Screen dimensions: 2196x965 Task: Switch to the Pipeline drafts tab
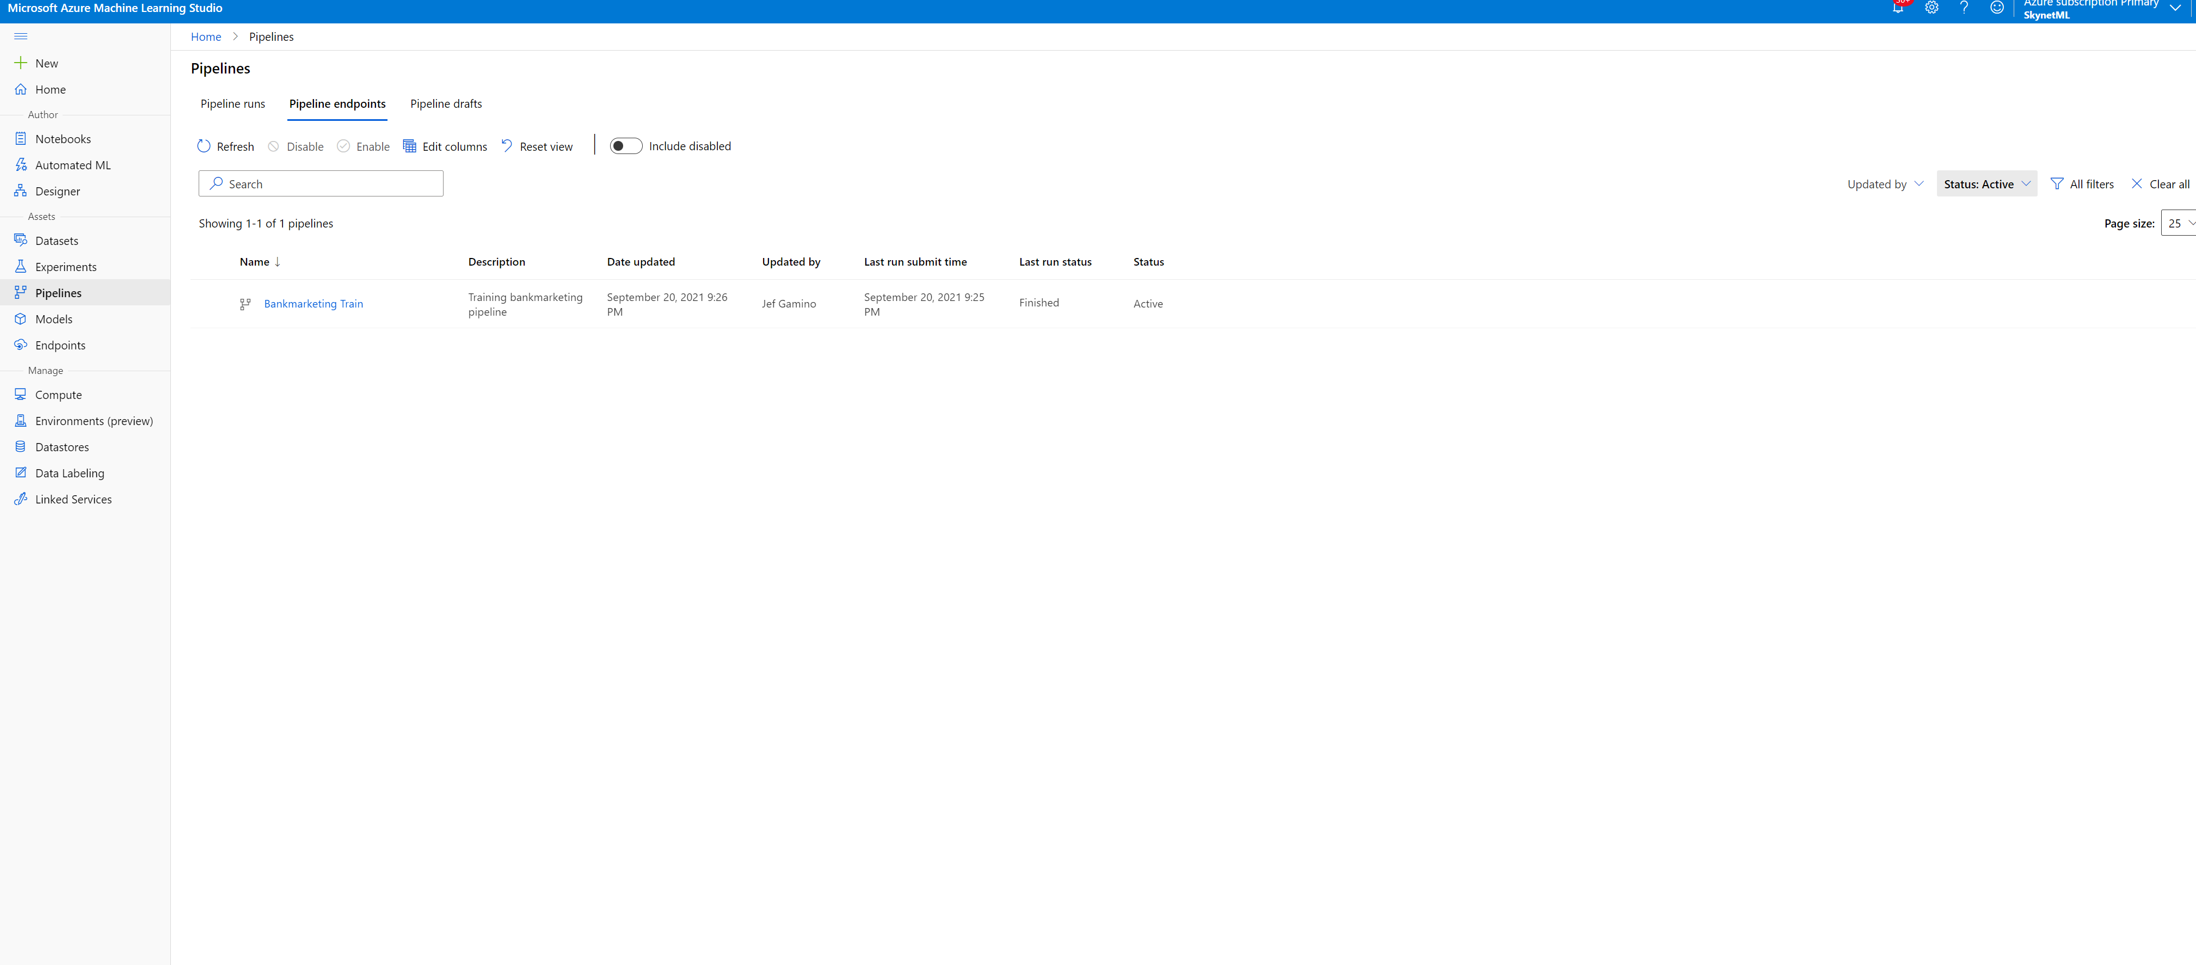pos(445,103)
